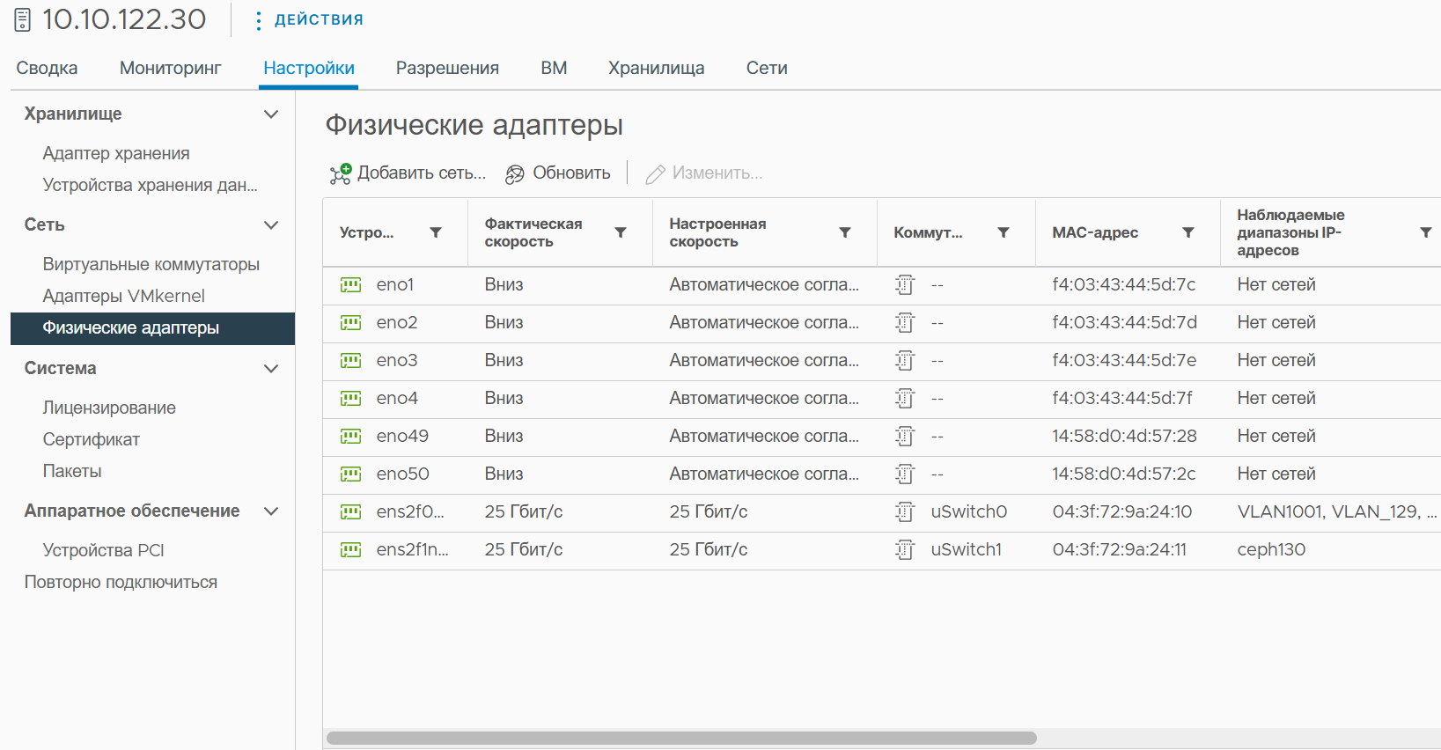Viewport: 1441px width, 750px height.
Task: Open Сертификат in sidebar
Action: (x=92, y=439)
